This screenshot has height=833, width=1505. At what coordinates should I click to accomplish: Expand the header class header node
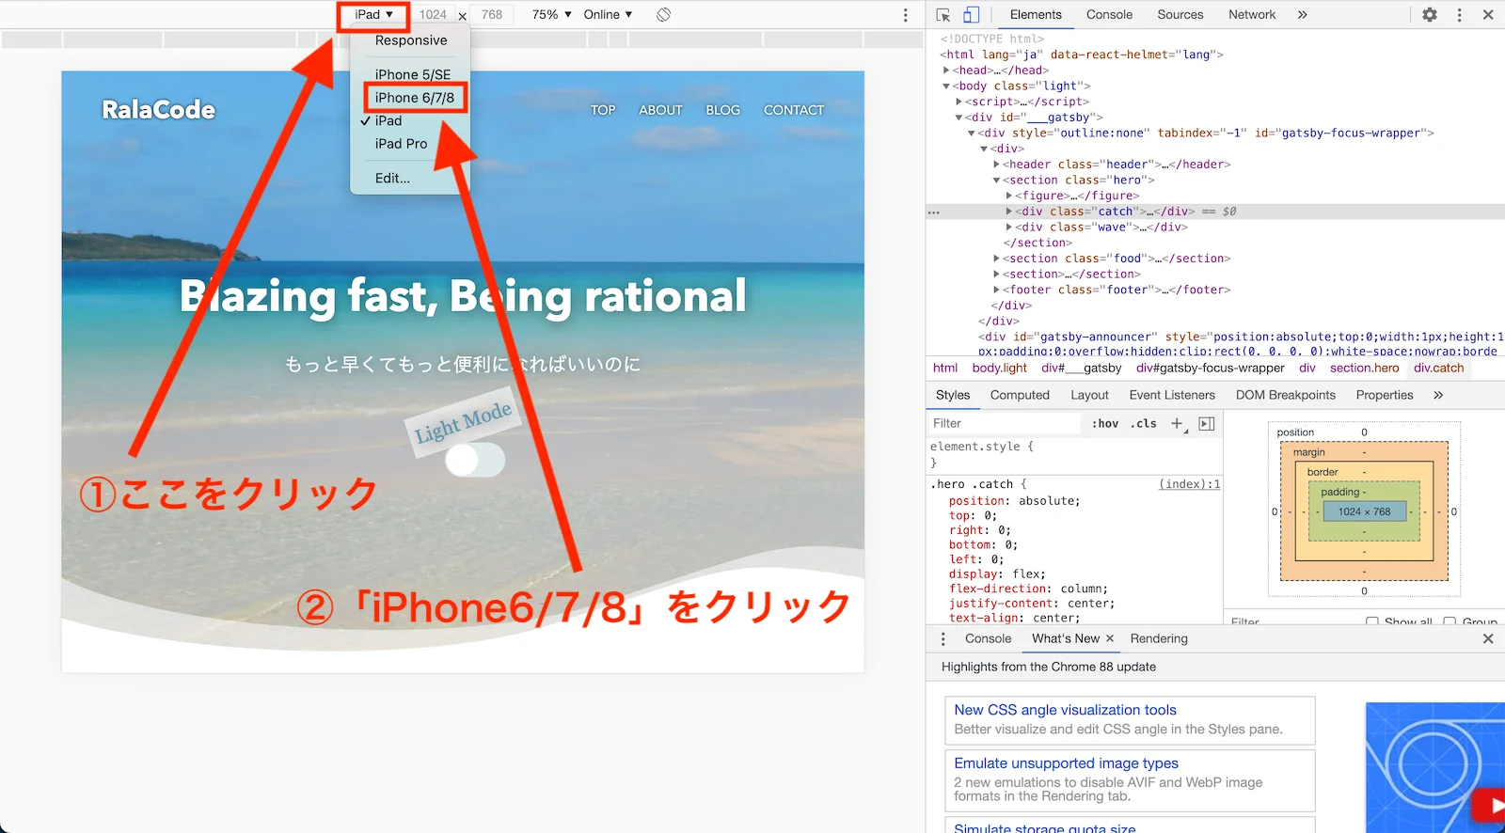click(997, 165)
